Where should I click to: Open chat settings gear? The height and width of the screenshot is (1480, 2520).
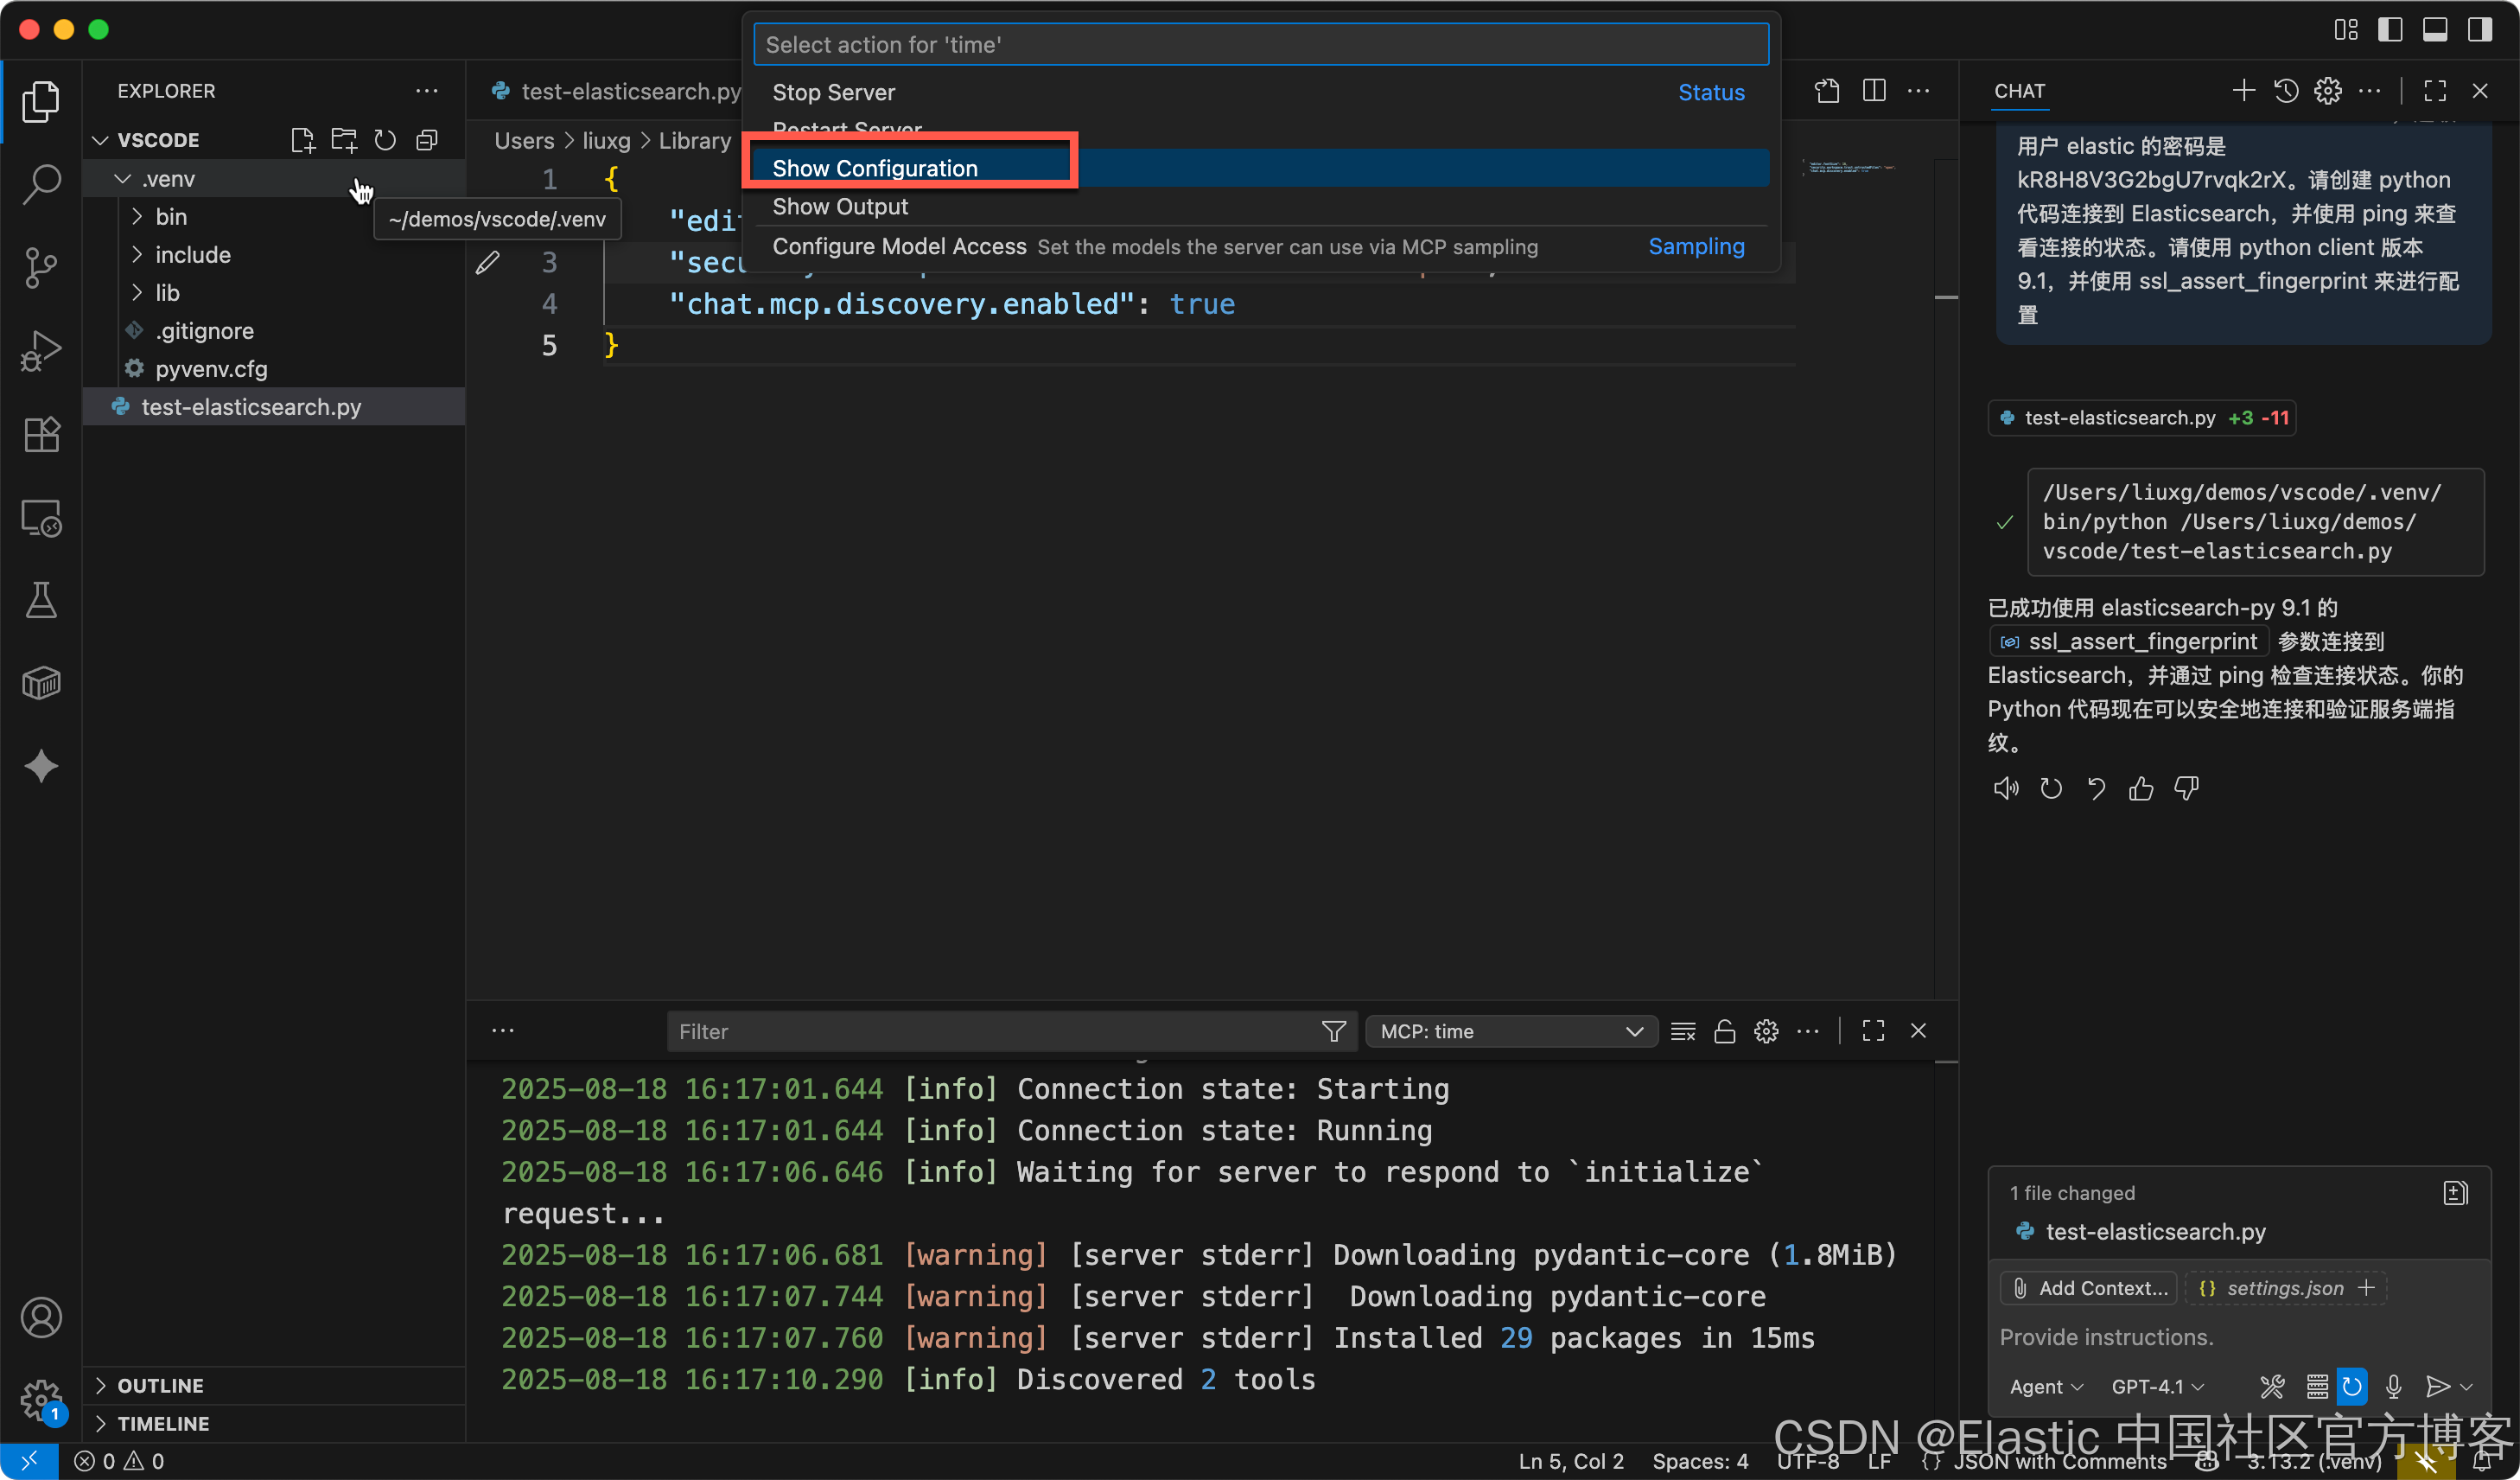coord(2328,91)
